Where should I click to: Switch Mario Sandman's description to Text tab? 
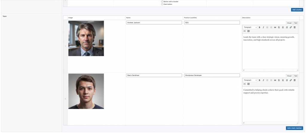coord(296,76)
